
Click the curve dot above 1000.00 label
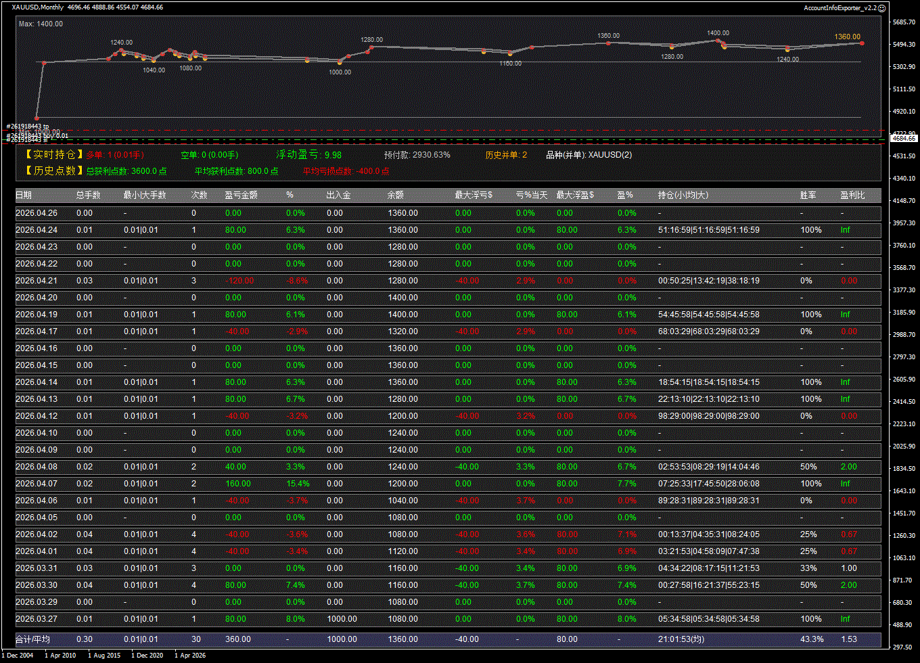[x=340, y=62]
